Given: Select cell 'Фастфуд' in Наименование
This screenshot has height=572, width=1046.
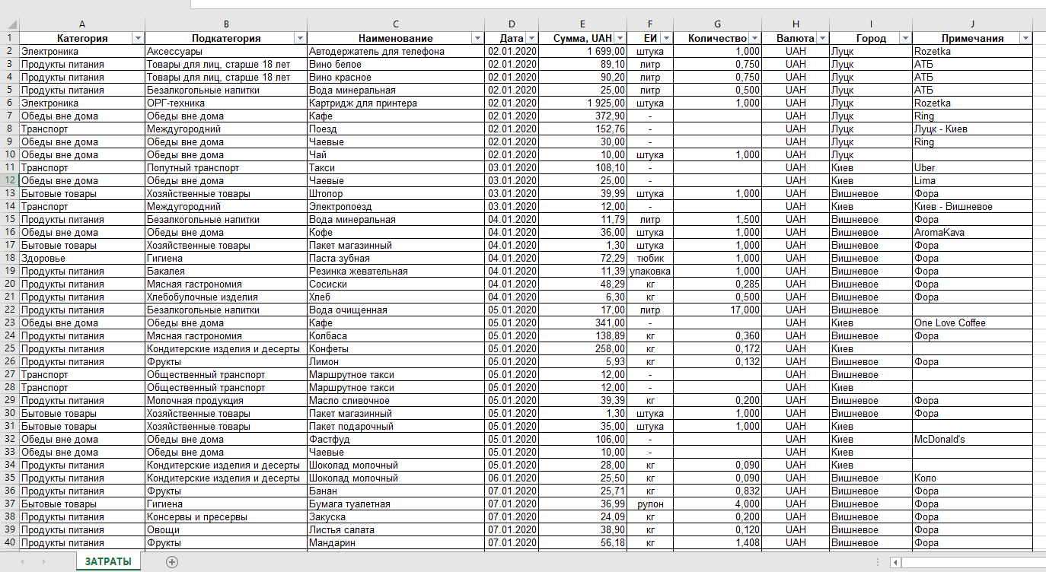Looking at the screenshot, I should click(x=396, y=439).
